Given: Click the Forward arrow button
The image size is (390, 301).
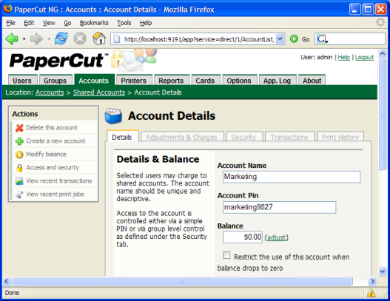Looking at the screenshot, I should coord(36,39).
